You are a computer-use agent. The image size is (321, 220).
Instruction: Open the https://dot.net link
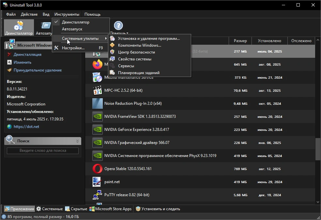tap(26, 127)
